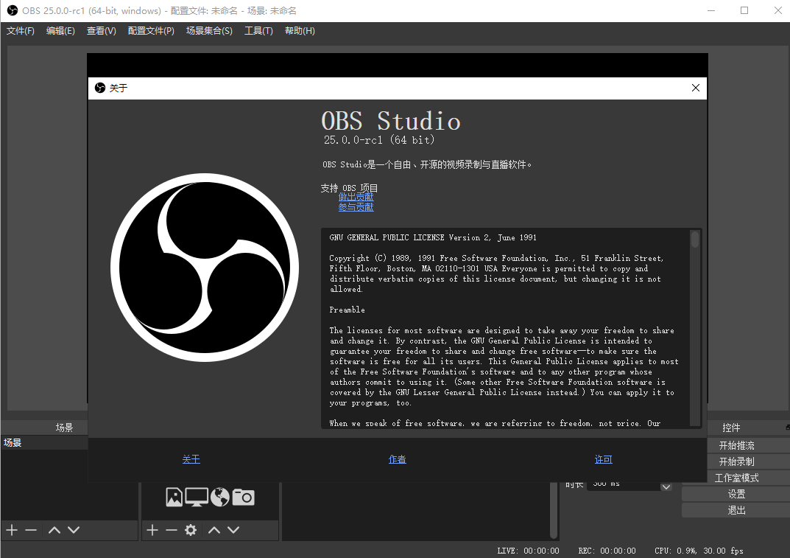Open the 场景集合(S) menu
The image size is (790, 558).
click(209, 31)
